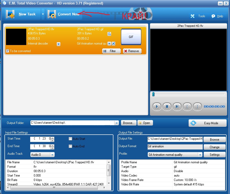This screenshot has height=194, width=230.
Task: Click the large GIF format button
Action: (x=131, y=37)
